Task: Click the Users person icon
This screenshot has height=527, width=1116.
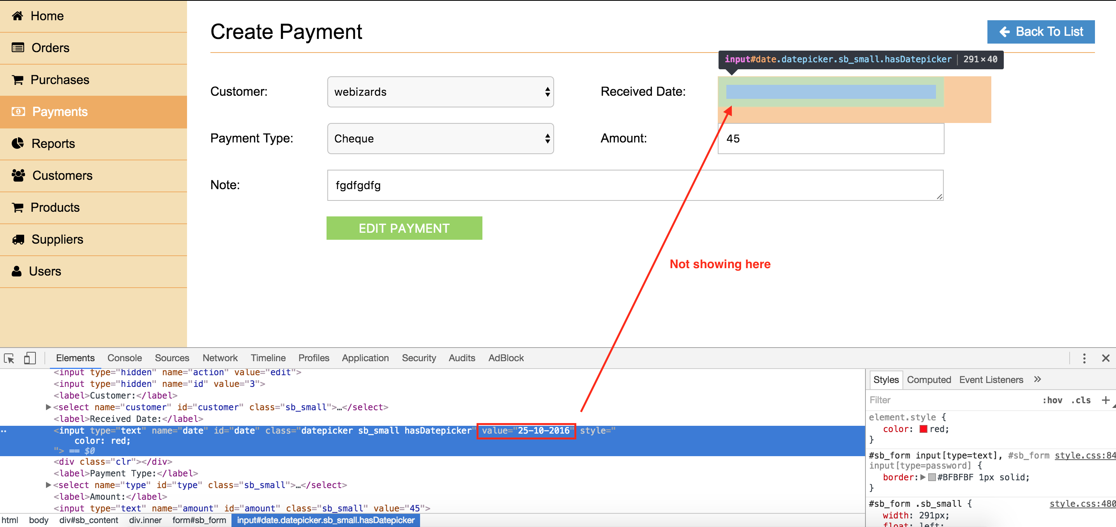Action: pyautogui.click(x=16, y=271)
